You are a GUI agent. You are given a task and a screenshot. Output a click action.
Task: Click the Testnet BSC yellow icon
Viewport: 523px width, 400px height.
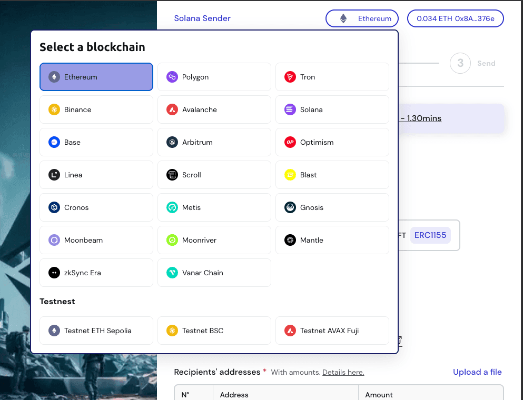coord(172,331)
